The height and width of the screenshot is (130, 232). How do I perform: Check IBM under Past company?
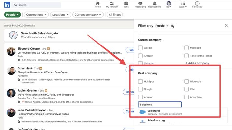coord(187,89)
